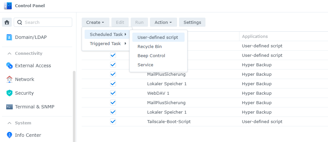Open the task scheduler Settings button
The height and width of the screenshot is (142, 328).
pyautogui.click(x=192, y=22)
